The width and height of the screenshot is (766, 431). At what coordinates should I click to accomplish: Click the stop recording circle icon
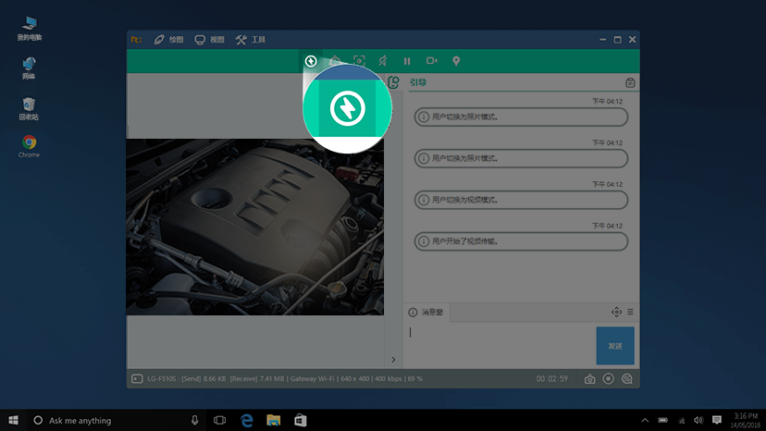[x=608, y=378]
